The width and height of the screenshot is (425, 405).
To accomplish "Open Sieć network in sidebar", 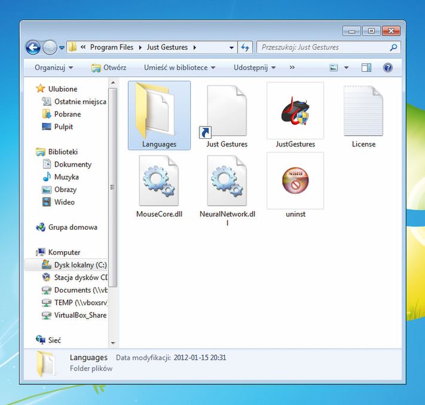I will (x=48, y=340).
